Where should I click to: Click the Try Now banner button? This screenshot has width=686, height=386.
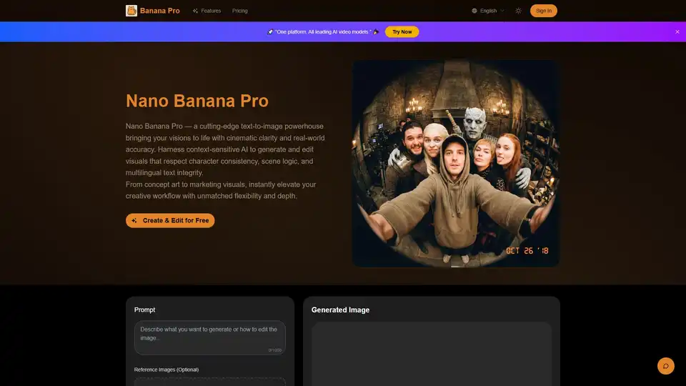[x=402, y=31]
